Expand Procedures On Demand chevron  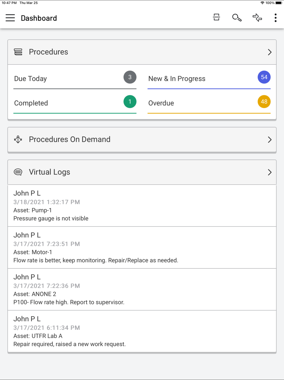270,140
